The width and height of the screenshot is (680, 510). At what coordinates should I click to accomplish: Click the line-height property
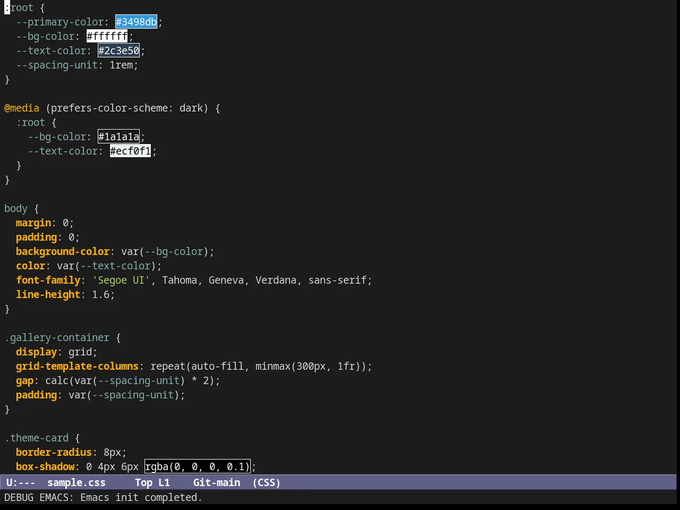click(48, 294)
